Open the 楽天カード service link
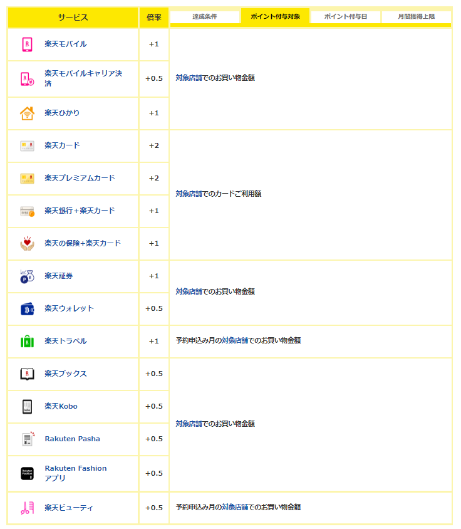The height and width of the screenshot is (529, 461). [x=63, y=145]
